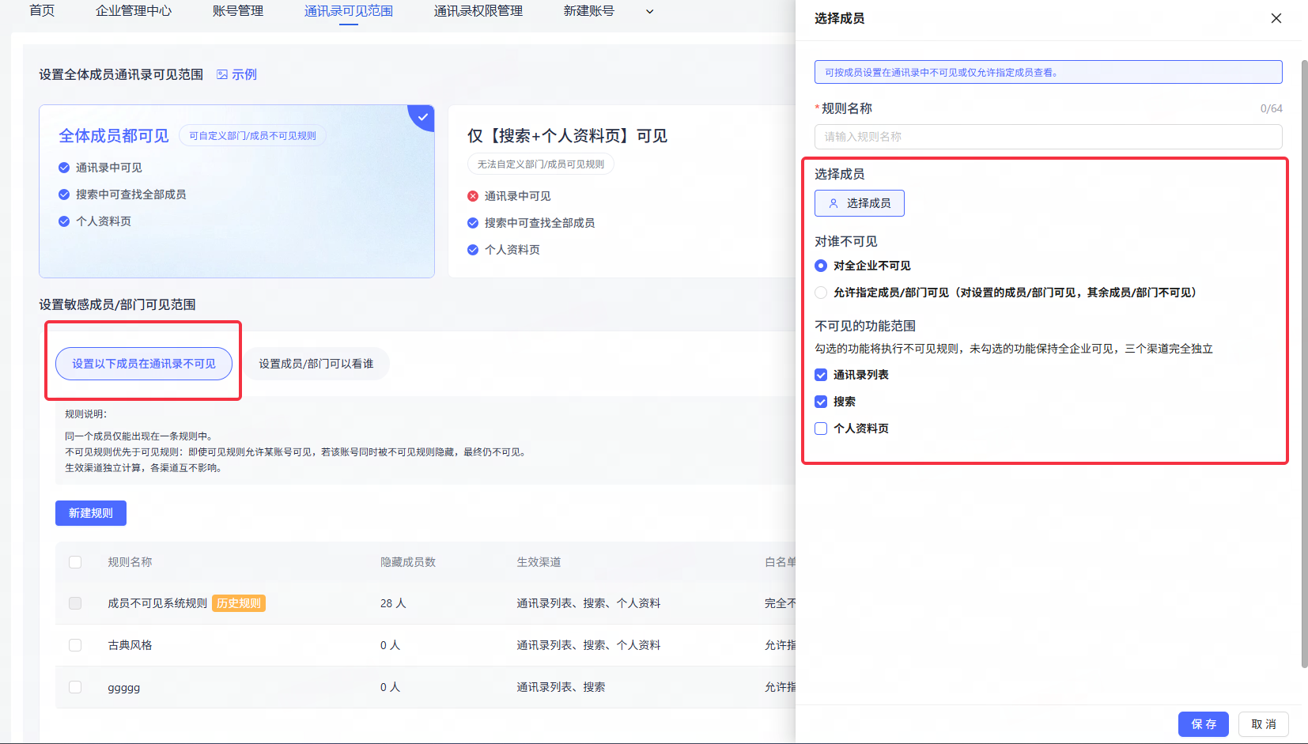Screen dimensions: 1308x744
Task: Click 保存 button in side panel
Action: pos(1204,724)
